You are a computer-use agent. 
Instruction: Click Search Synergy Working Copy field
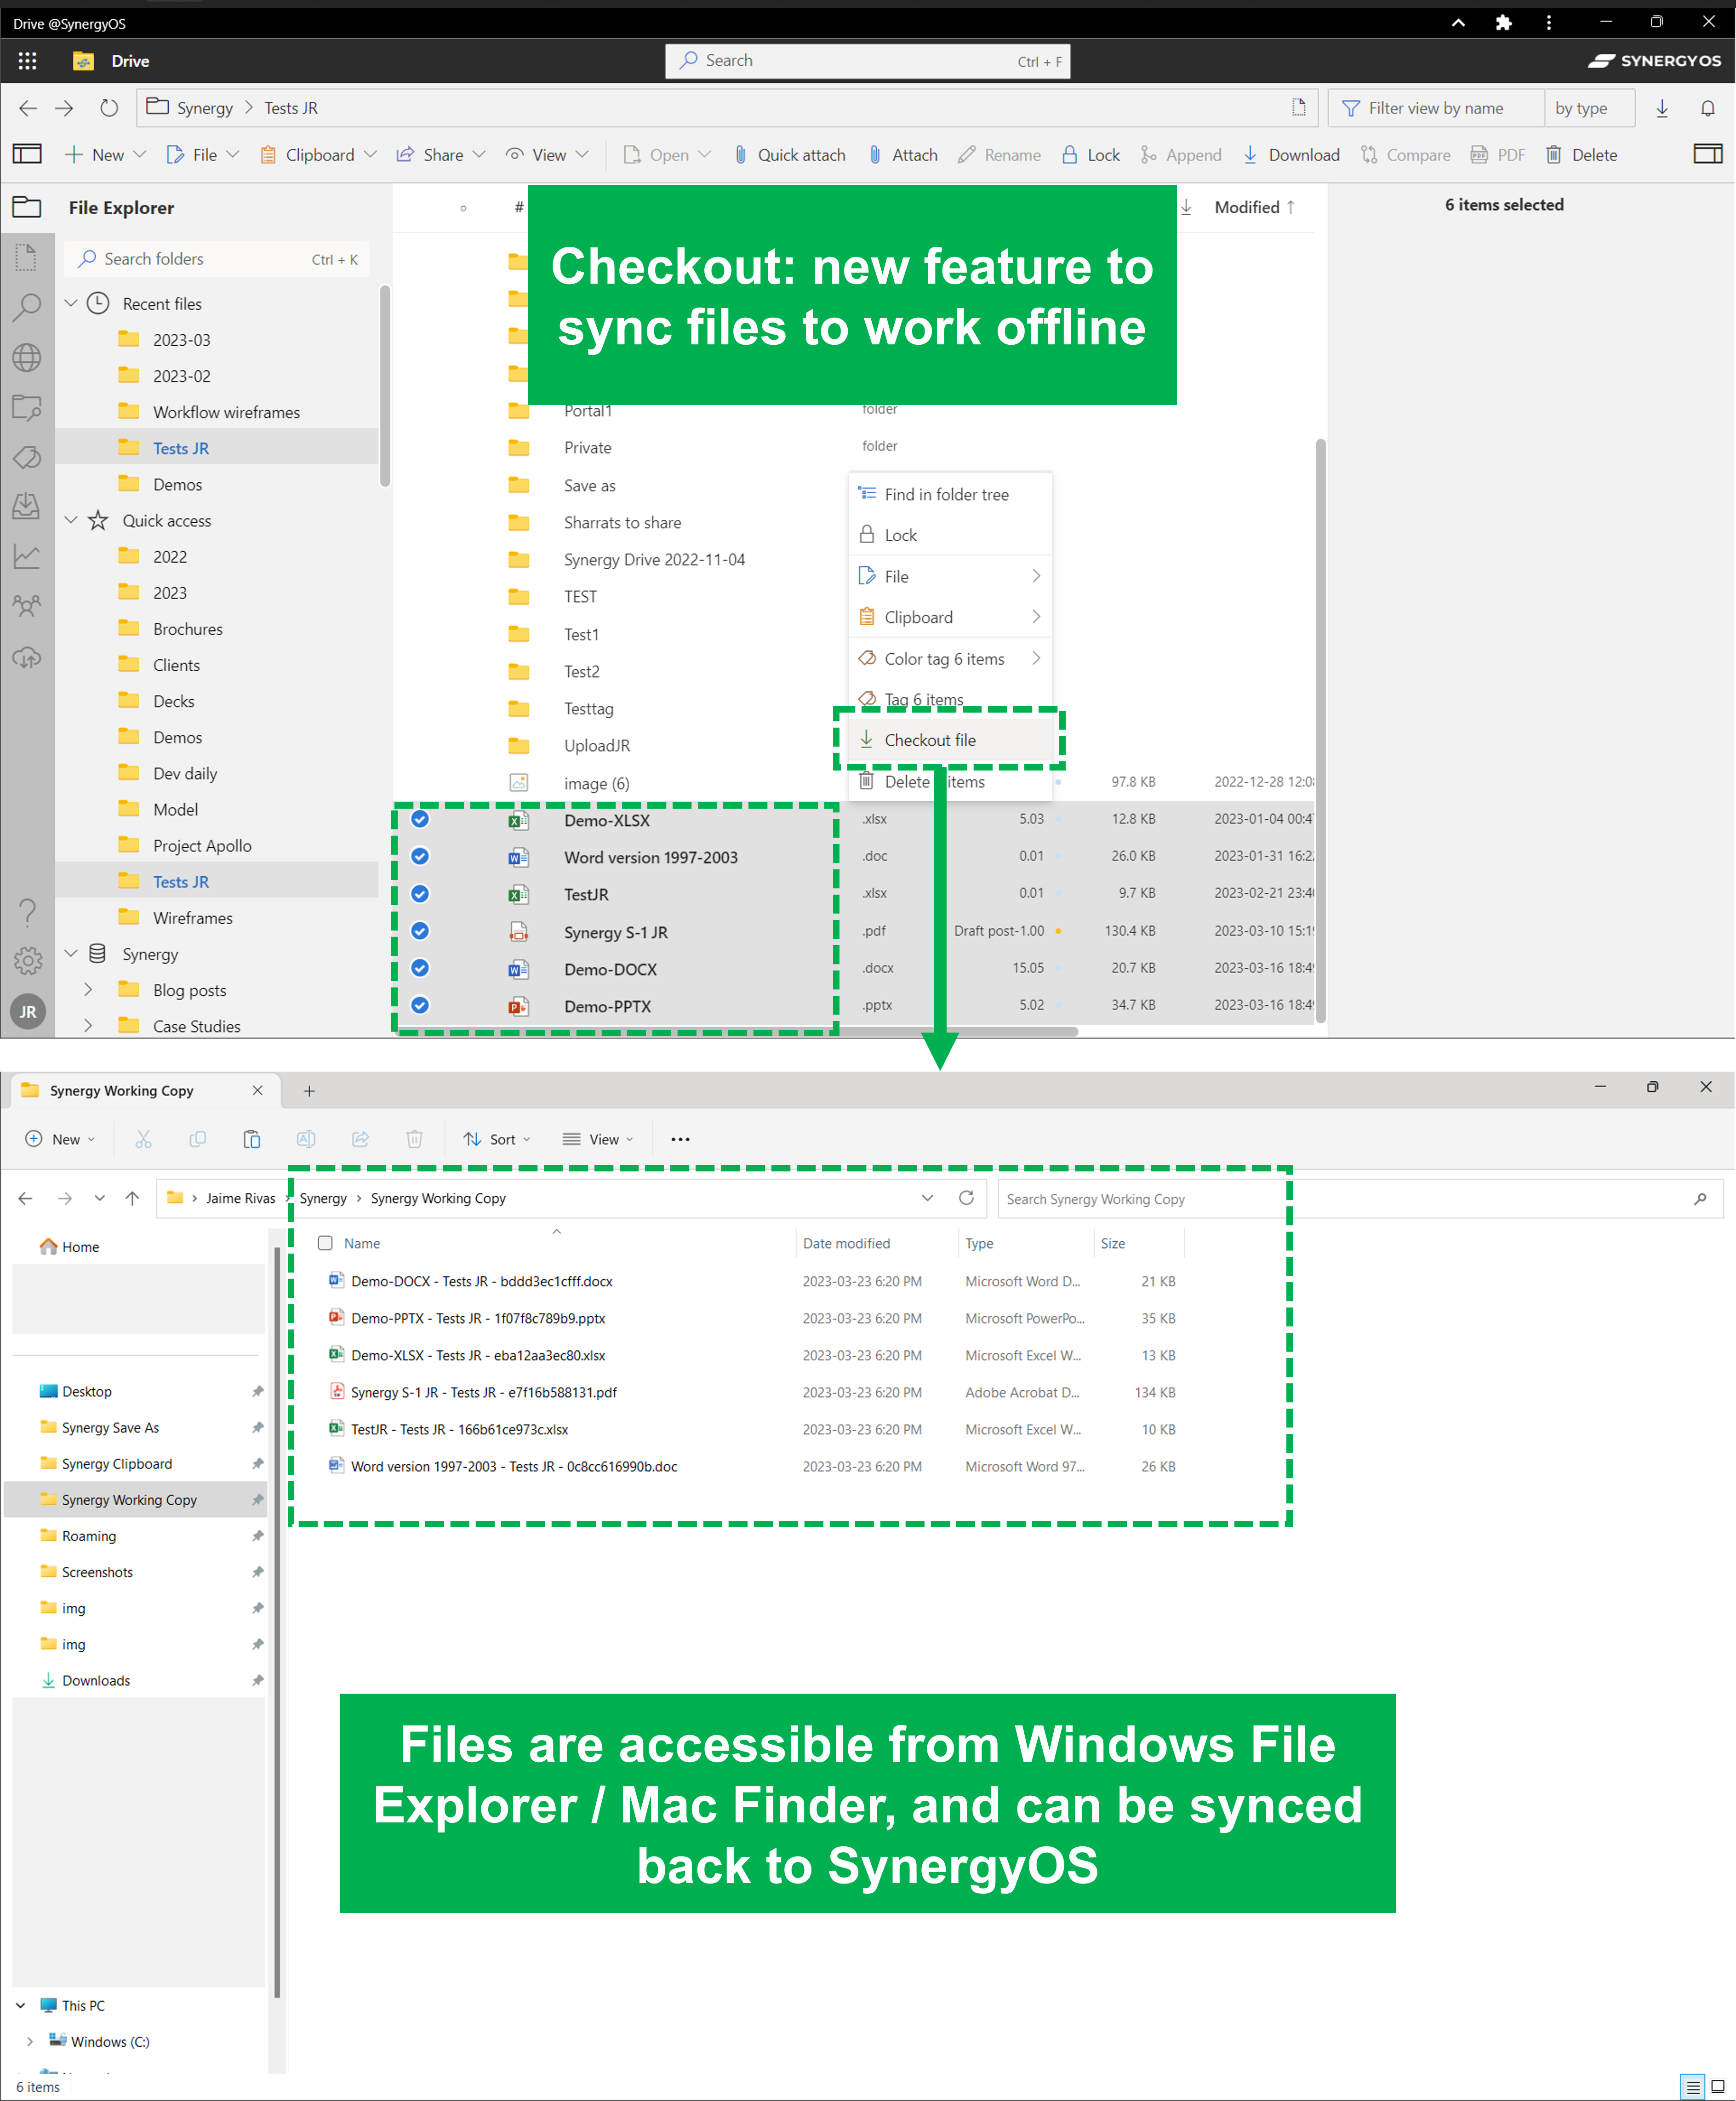pyautogui.click(x=1360, y=1199)
